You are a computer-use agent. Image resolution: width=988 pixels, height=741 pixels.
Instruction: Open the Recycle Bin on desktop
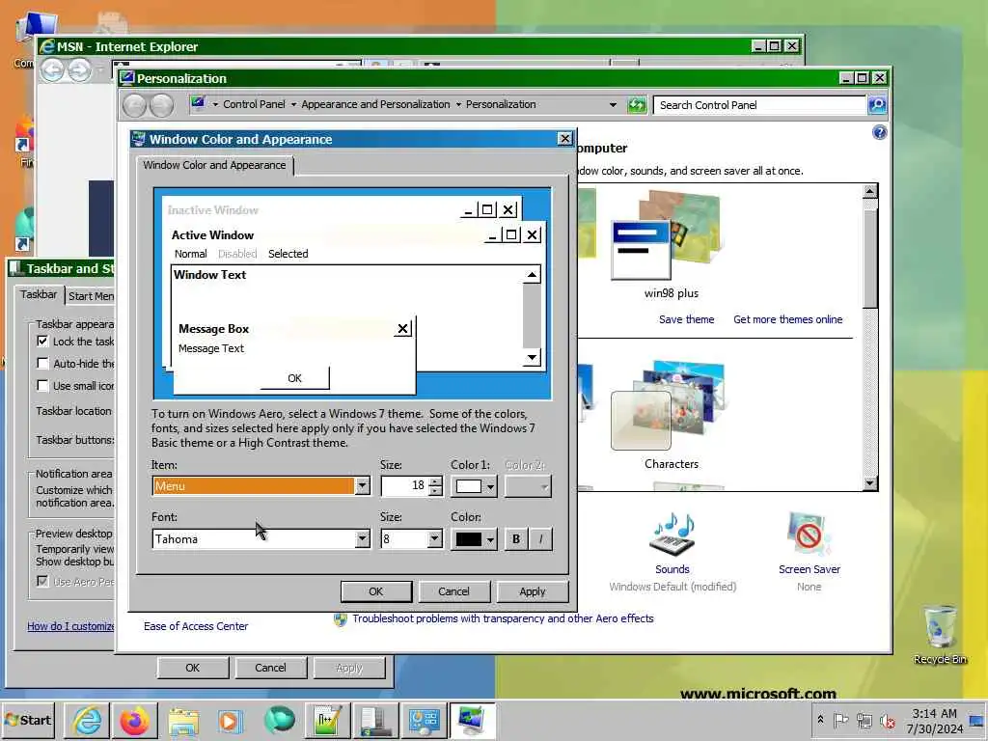point(940,635)
